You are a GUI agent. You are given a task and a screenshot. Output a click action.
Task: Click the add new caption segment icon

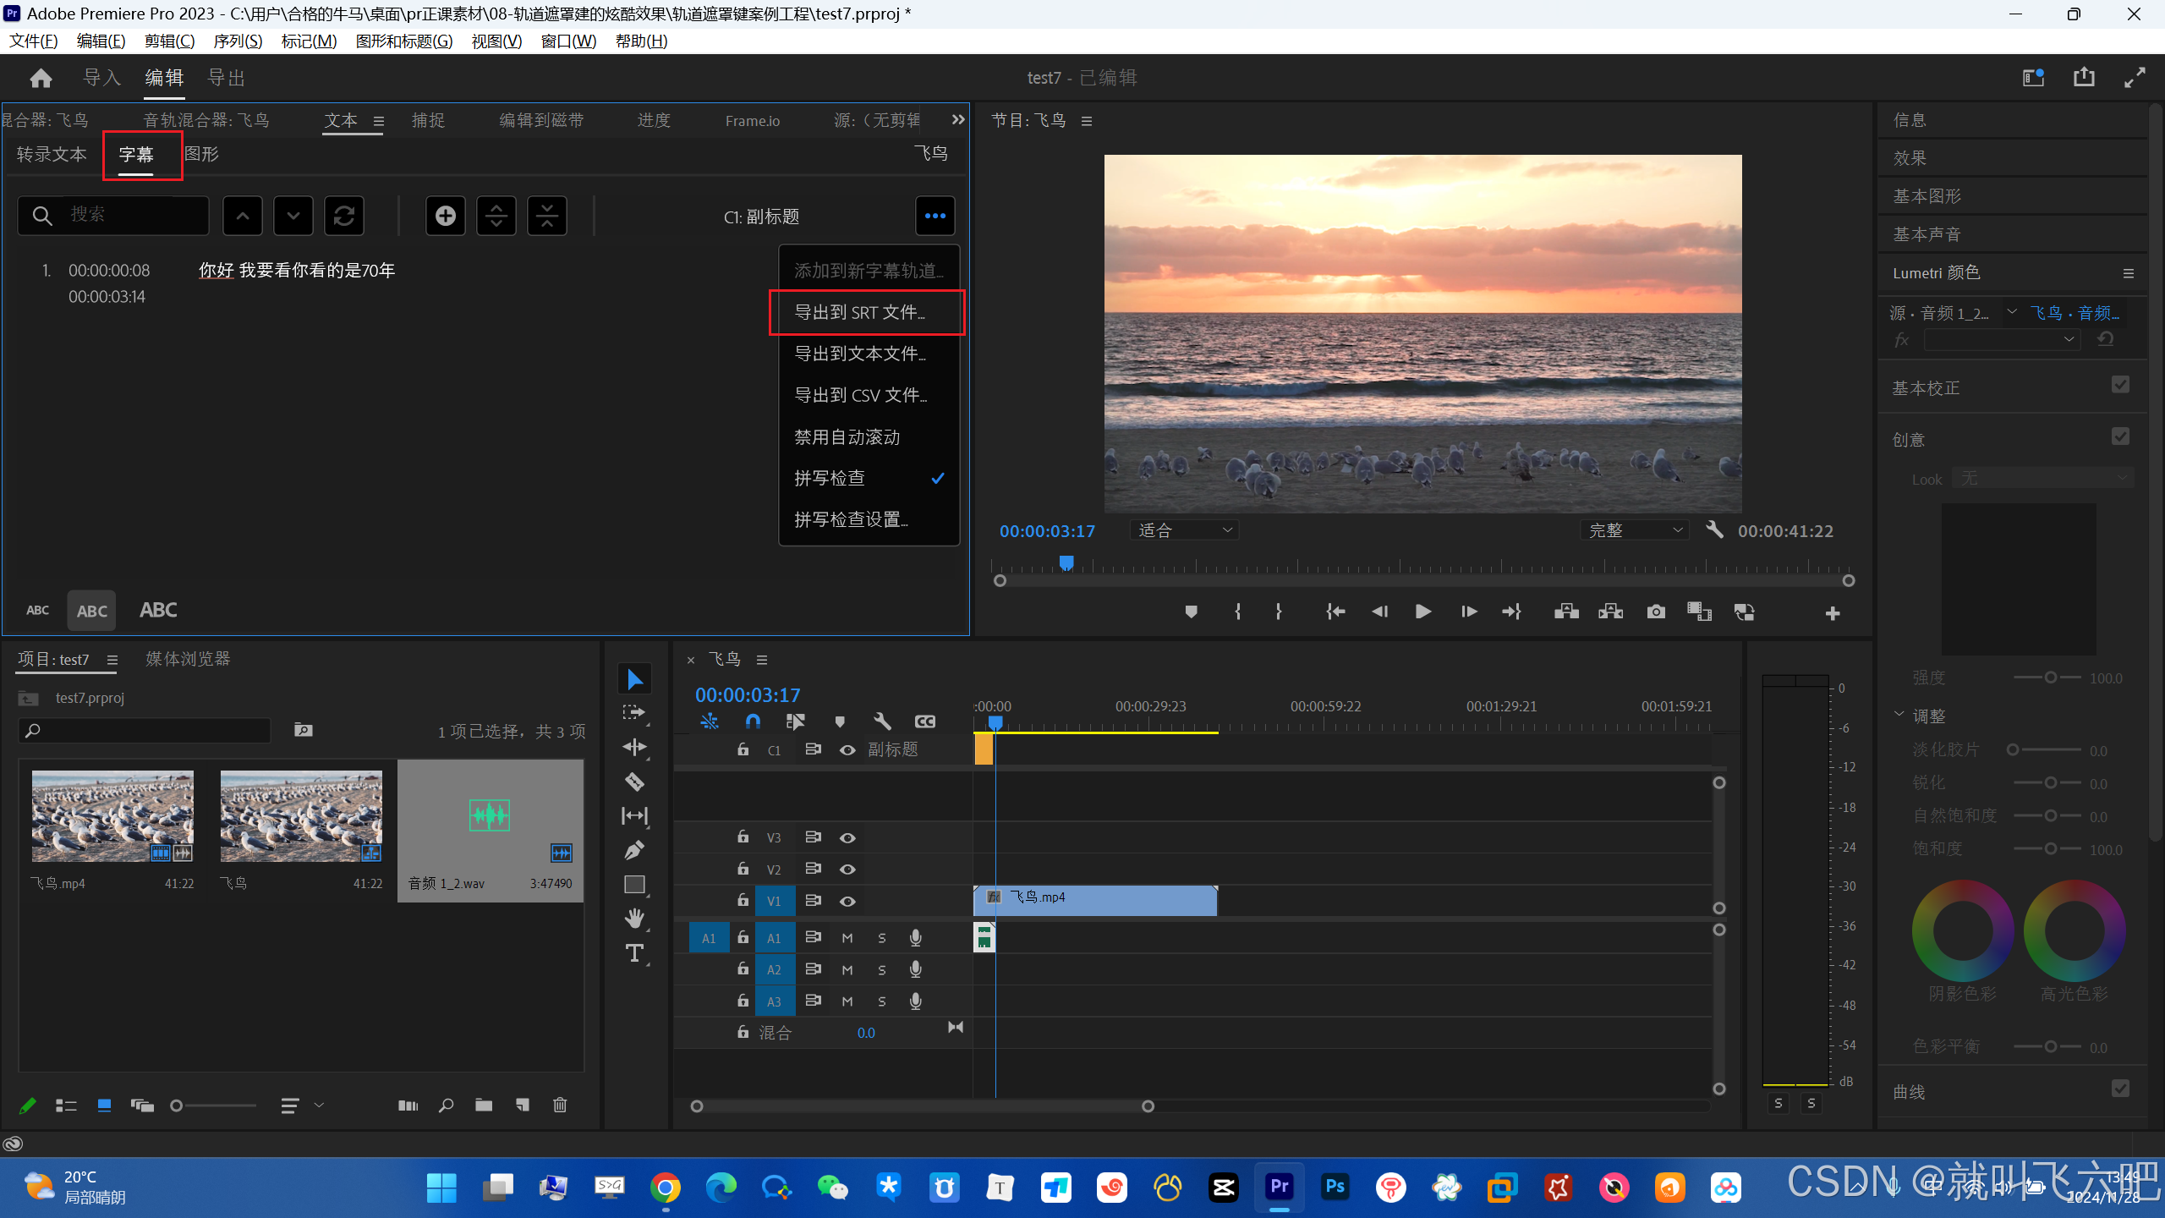click(x=446, y=217)
